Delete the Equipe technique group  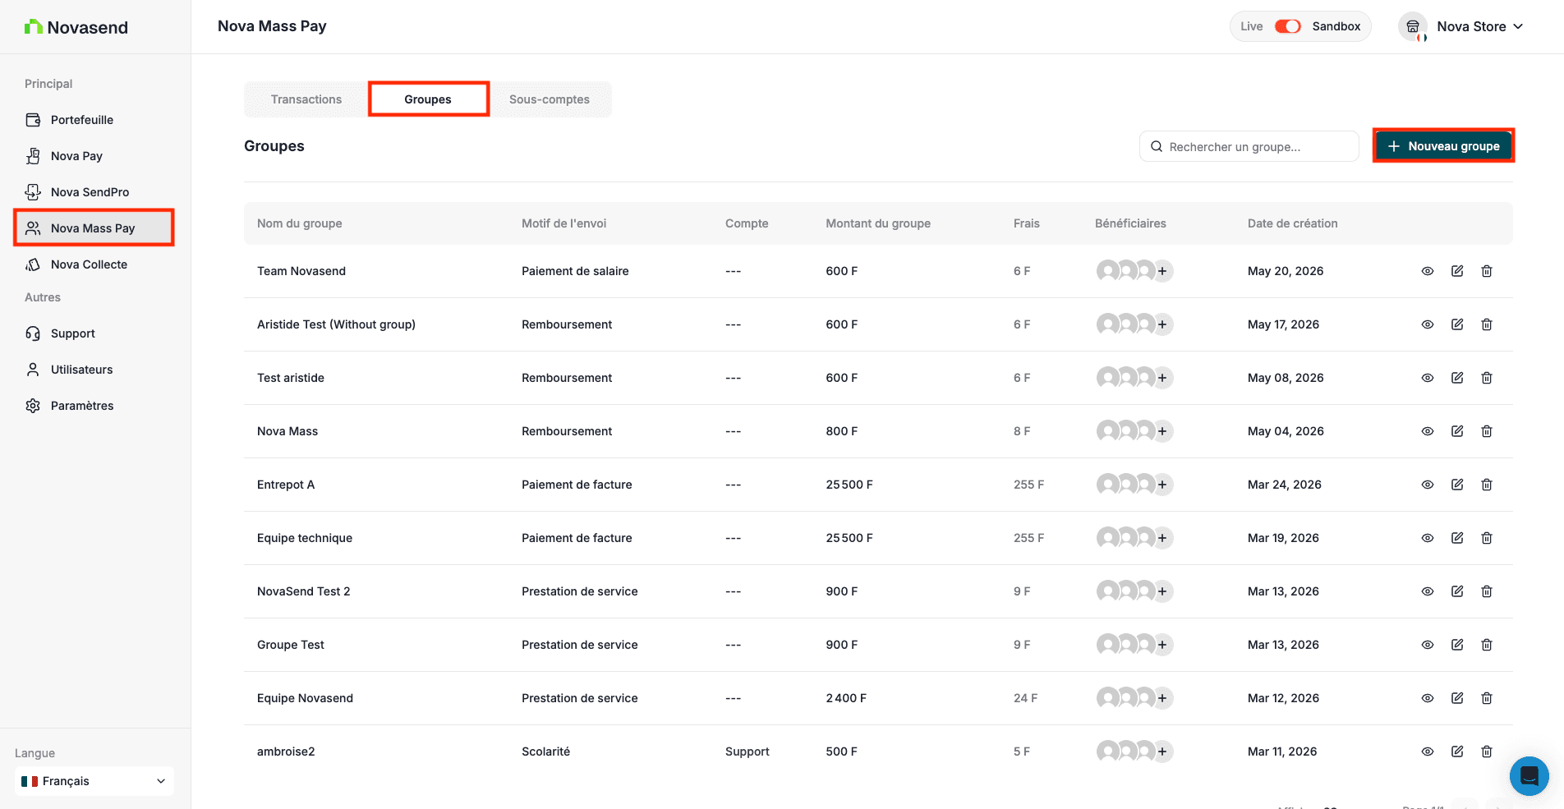tap(1487, 538)
